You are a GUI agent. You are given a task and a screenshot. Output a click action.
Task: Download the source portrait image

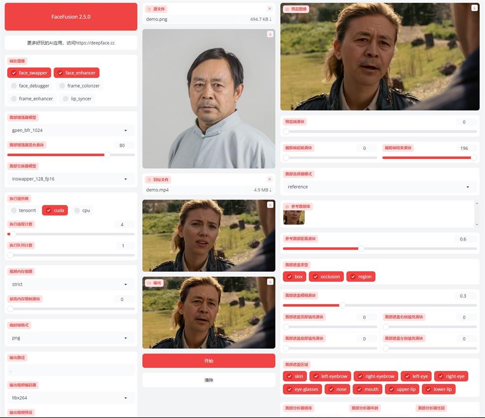270,34
